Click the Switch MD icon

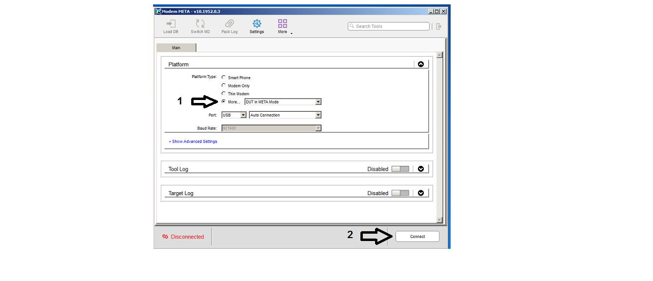tap(200, 23)
